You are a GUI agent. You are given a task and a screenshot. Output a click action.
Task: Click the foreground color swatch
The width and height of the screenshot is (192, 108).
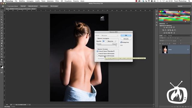(x=1, y=66)
